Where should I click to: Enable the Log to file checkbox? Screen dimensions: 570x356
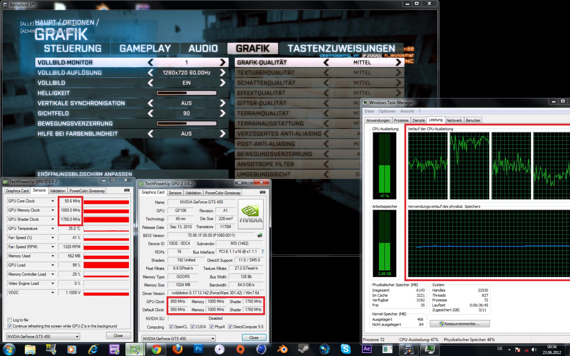pyautogui.click(x=10, y=320)
